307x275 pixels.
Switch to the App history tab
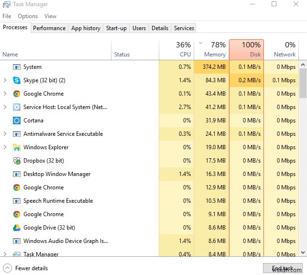pyautogui.click(x=86, y=28)
